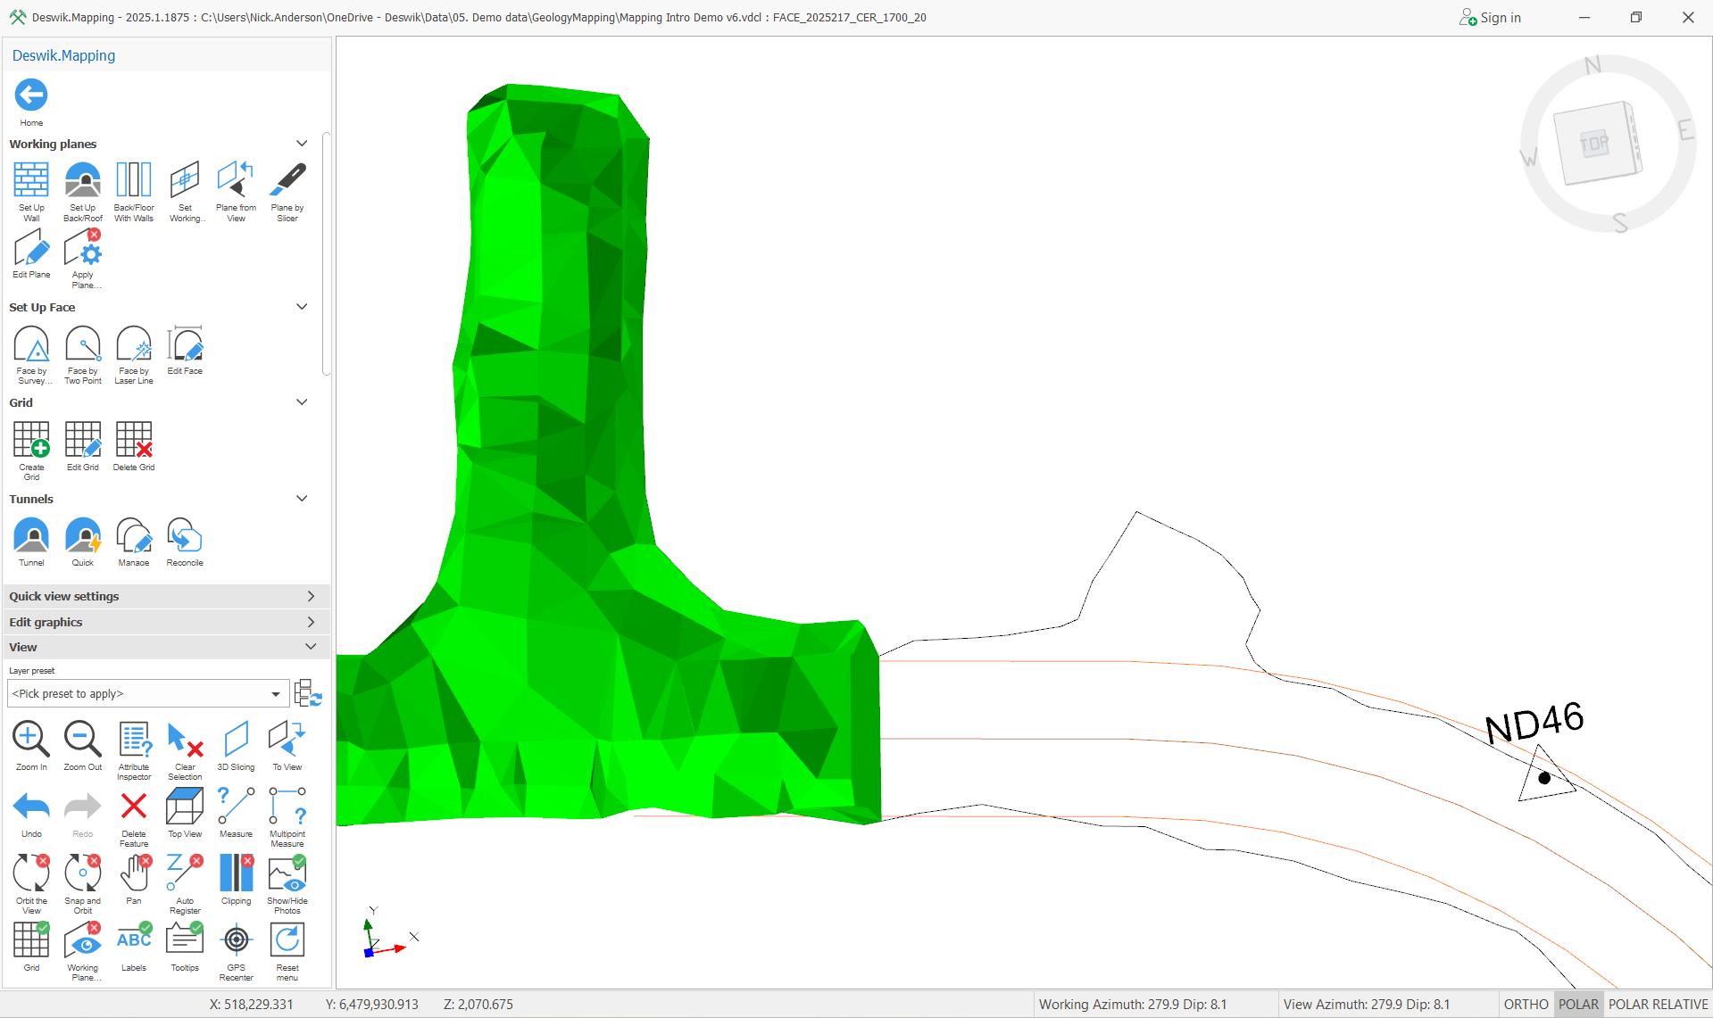Viewport: 1713px width, 1018px height.
Task: Click the Clear Selection icon
Action: tap(185, 750)
